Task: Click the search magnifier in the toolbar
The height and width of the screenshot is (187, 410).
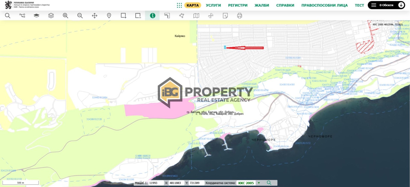Action: click(x=8, y=16)
